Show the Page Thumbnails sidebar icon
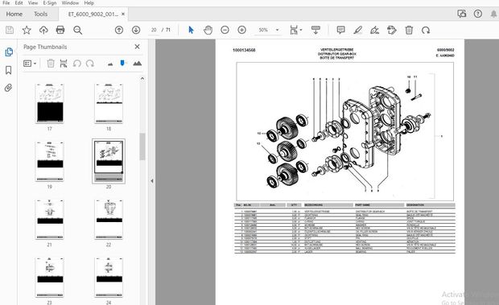This screenshot has width=499, height=305. click(9, 52)
